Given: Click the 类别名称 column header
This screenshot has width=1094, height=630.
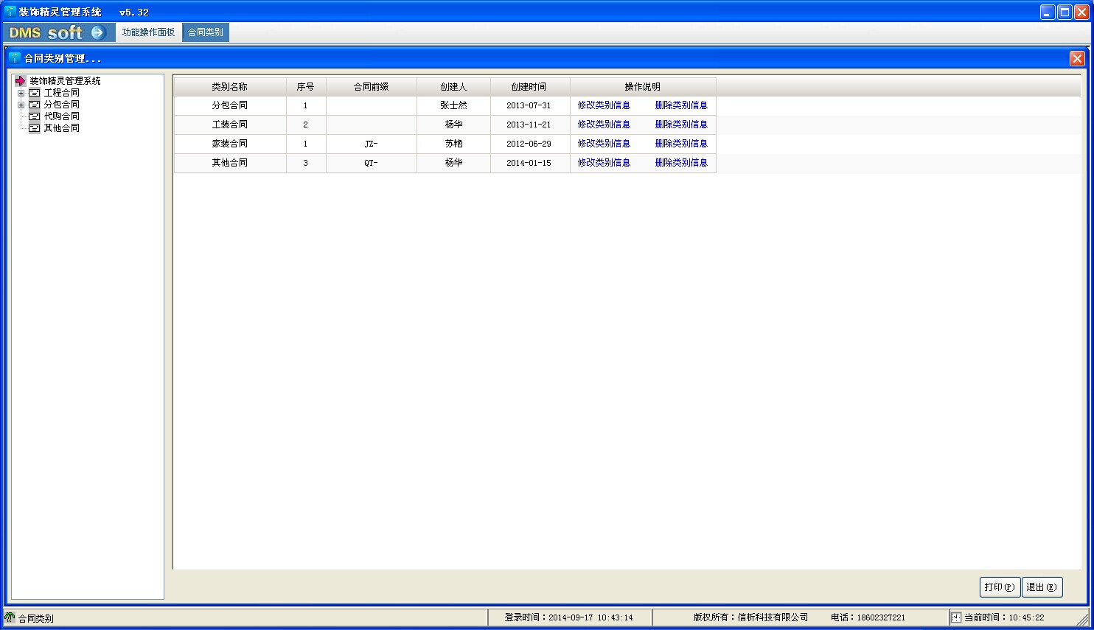Looking at the screenshot, I should 230,87.
